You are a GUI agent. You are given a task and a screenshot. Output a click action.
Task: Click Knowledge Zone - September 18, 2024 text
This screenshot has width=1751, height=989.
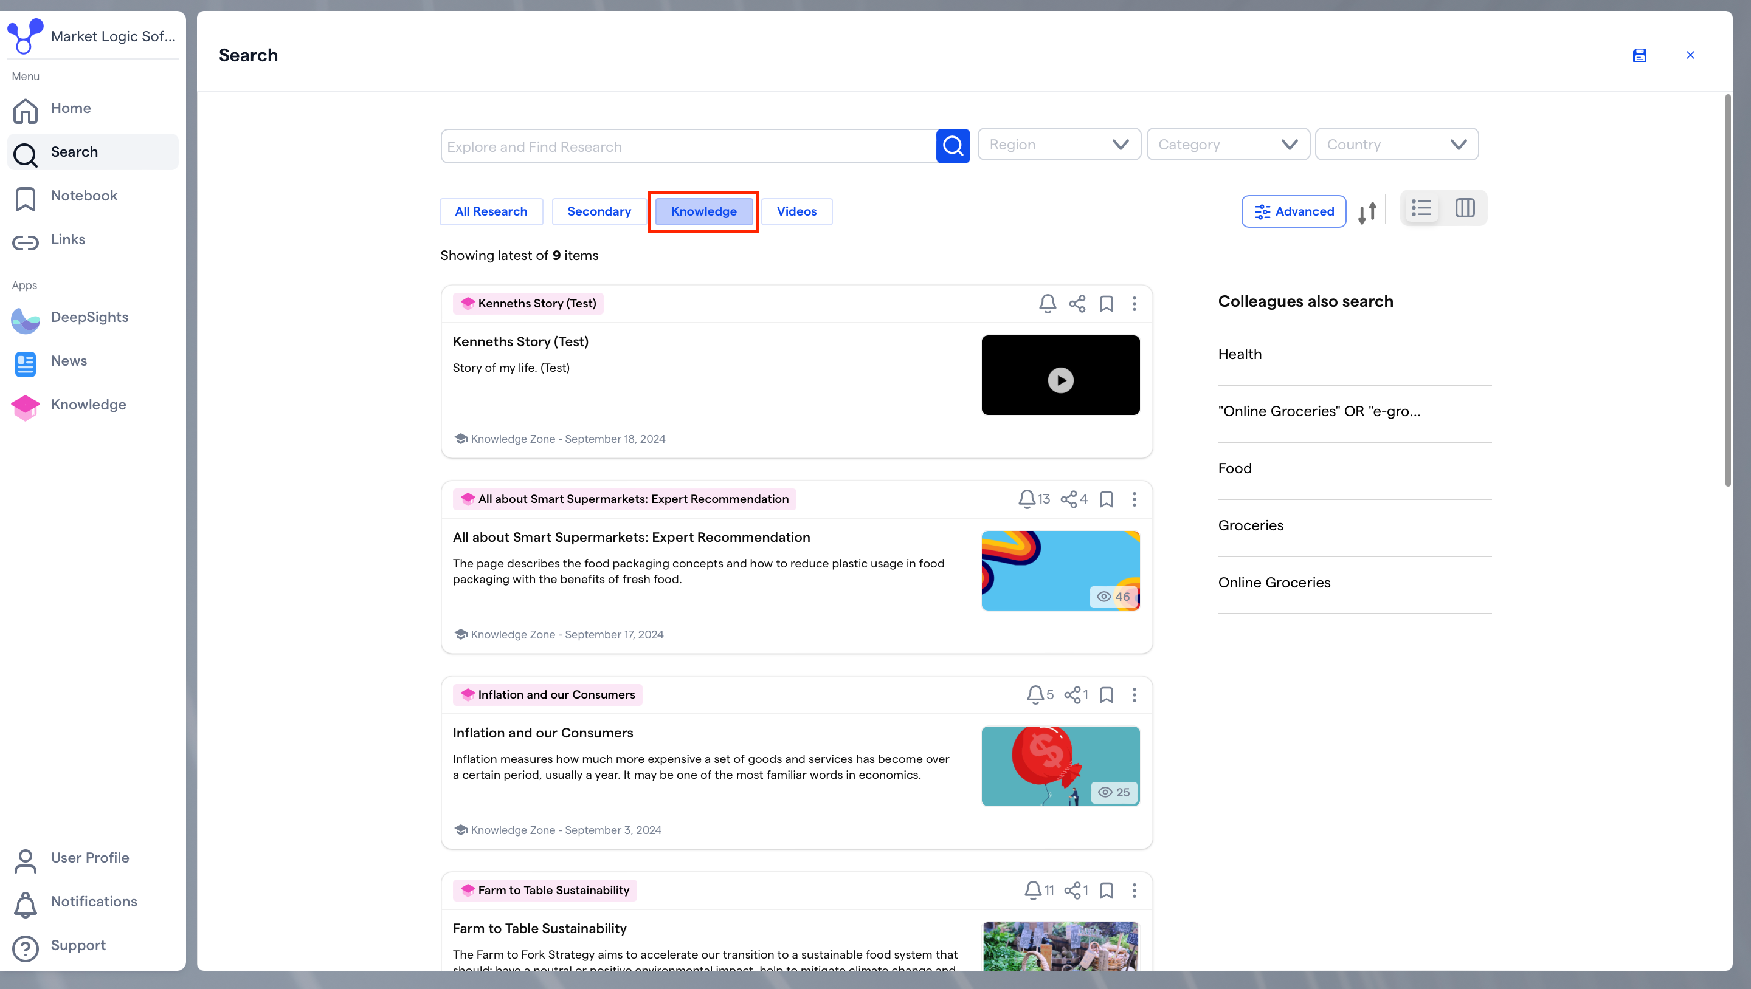click(x=568, y=439)
